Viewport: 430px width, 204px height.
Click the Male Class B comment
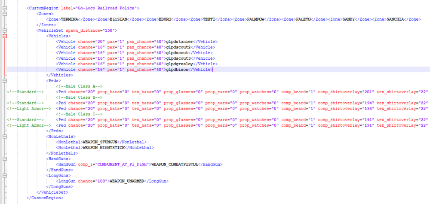(79, 97)
